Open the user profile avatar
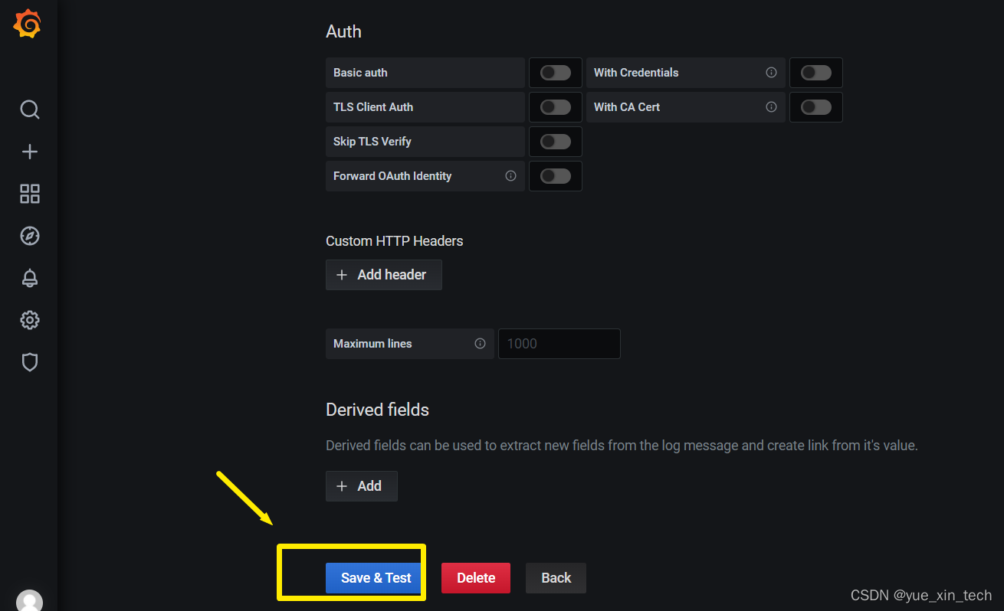 [29, 602]
